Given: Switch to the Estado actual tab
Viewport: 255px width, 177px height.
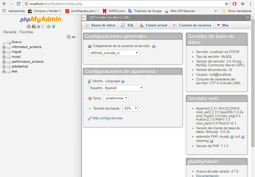Looking at the screenshot, I should (x=153, y=25).
